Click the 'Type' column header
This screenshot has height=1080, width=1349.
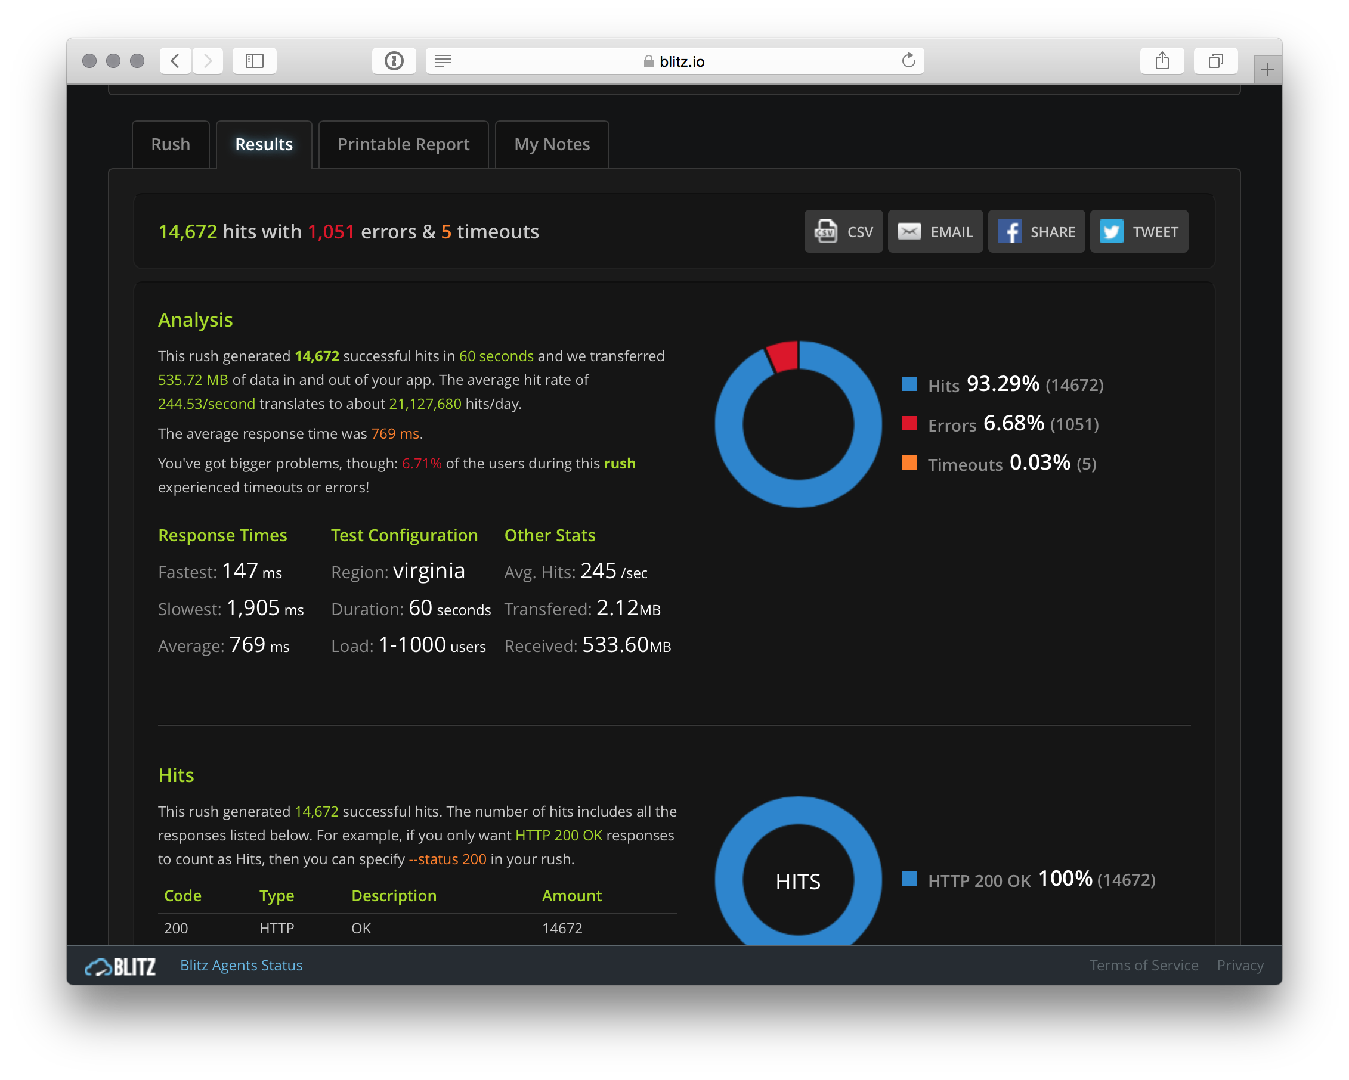pyautogui.click(x=277, y=895)
